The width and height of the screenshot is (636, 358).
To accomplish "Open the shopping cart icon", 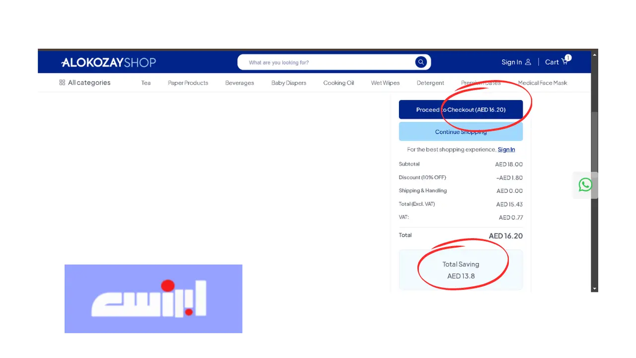I will [x=564, y=62].
